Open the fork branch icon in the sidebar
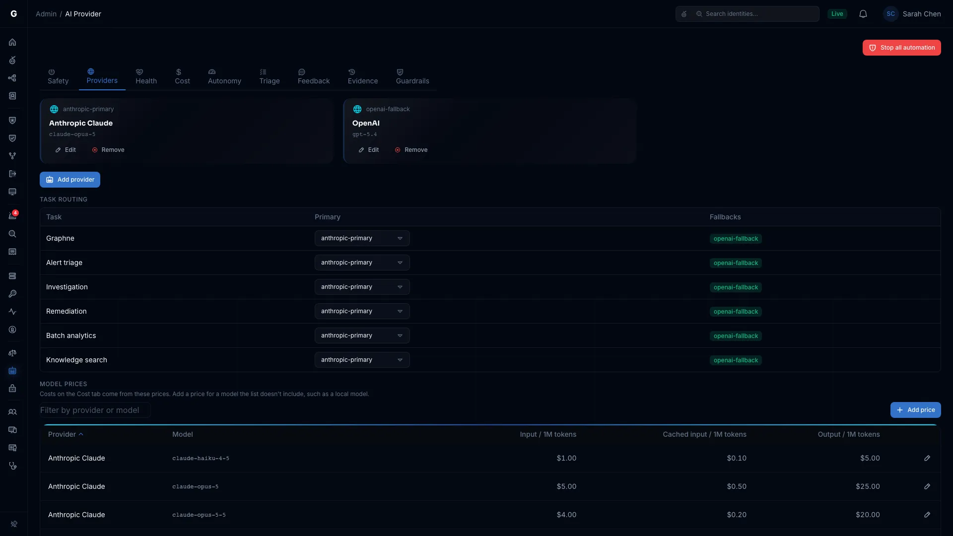The height and width of the screenshot is (536, 953). click(x=12, y=156)
